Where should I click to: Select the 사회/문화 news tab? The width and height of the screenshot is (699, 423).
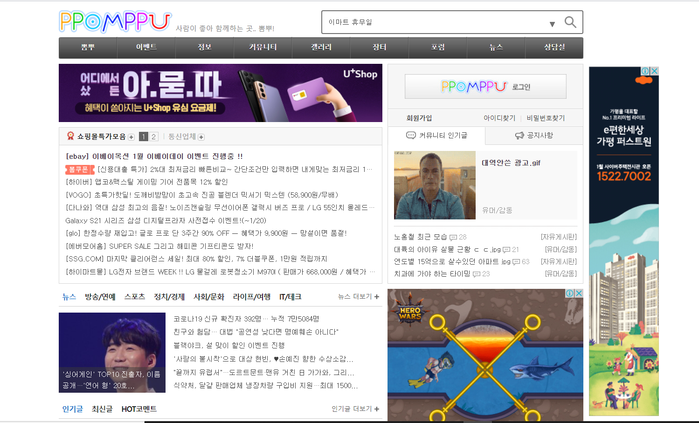coord(209,297)
